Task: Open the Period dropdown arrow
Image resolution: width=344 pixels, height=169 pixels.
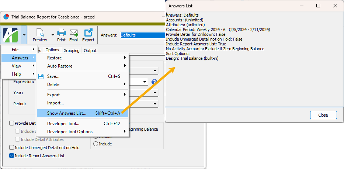Action: pos(155,104)
